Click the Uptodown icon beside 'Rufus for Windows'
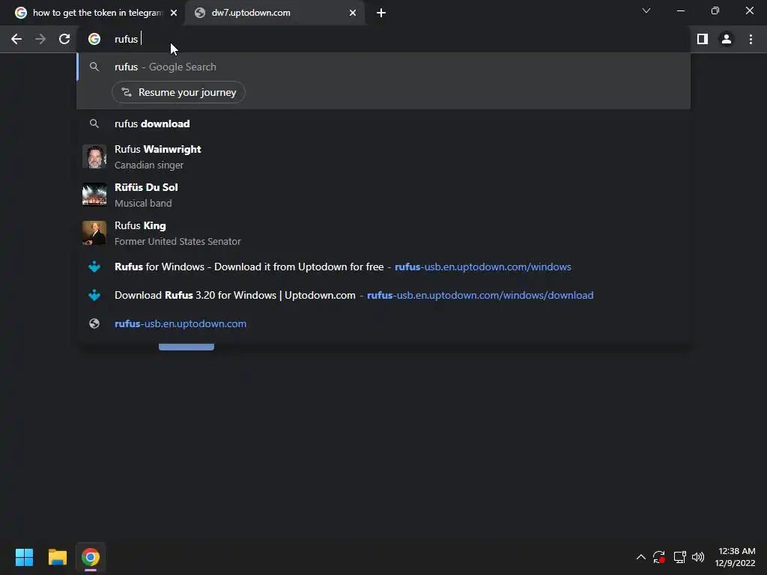 (94, 267)
